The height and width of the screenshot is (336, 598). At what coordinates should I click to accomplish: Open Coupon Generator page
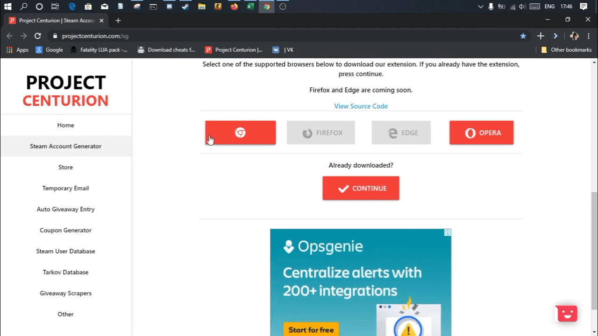pyautogui.click(x=65, y=230)
